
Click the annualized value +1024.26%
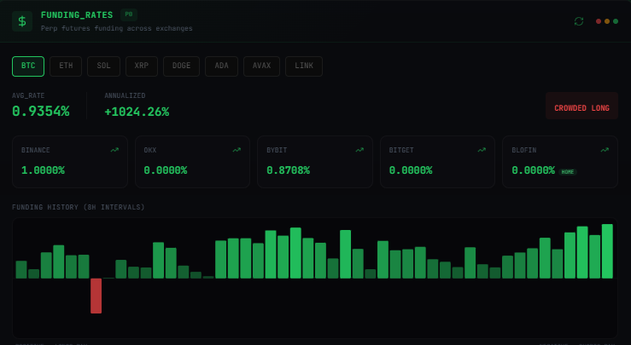(137, 112)
